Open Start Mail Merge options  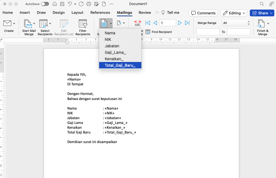click(29, 28)
